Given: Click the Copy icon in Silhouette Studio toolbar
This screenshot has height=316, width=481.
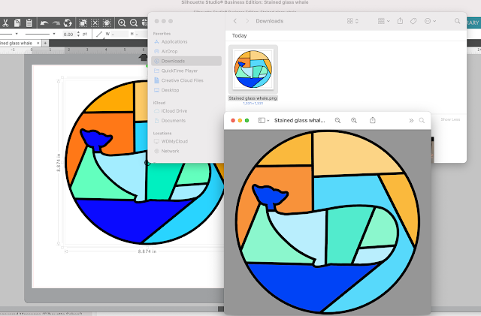Looking at the screenshot, I should tap(17, 23).
